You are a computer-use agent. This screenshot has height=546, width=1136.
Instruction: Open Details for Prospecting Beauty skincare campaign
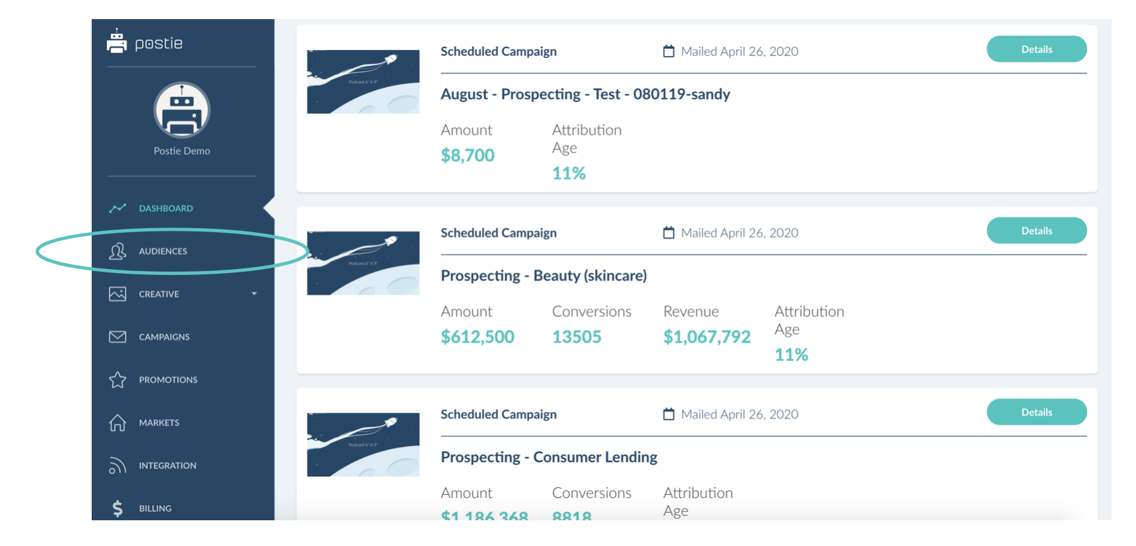(x=1036, y=231)
